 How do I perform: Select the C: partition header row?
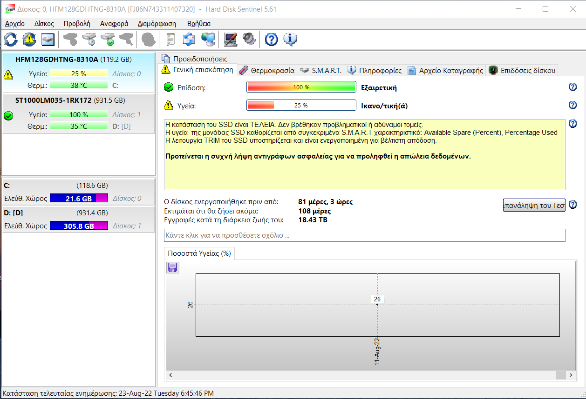pos(78,186)
